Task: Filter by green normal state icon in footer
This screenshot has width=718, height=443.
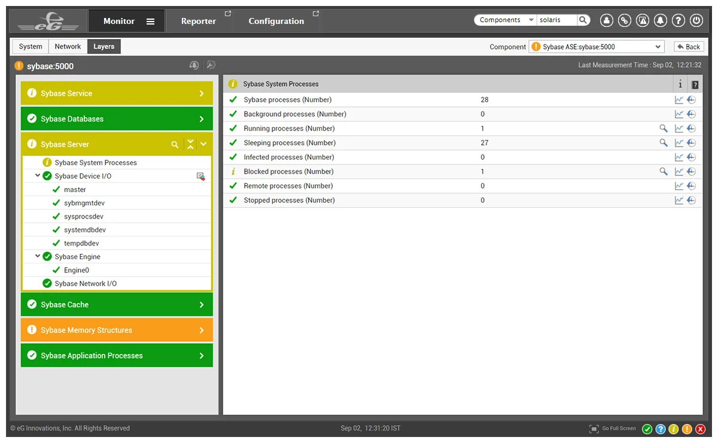Action: click(x=647, y=429)
